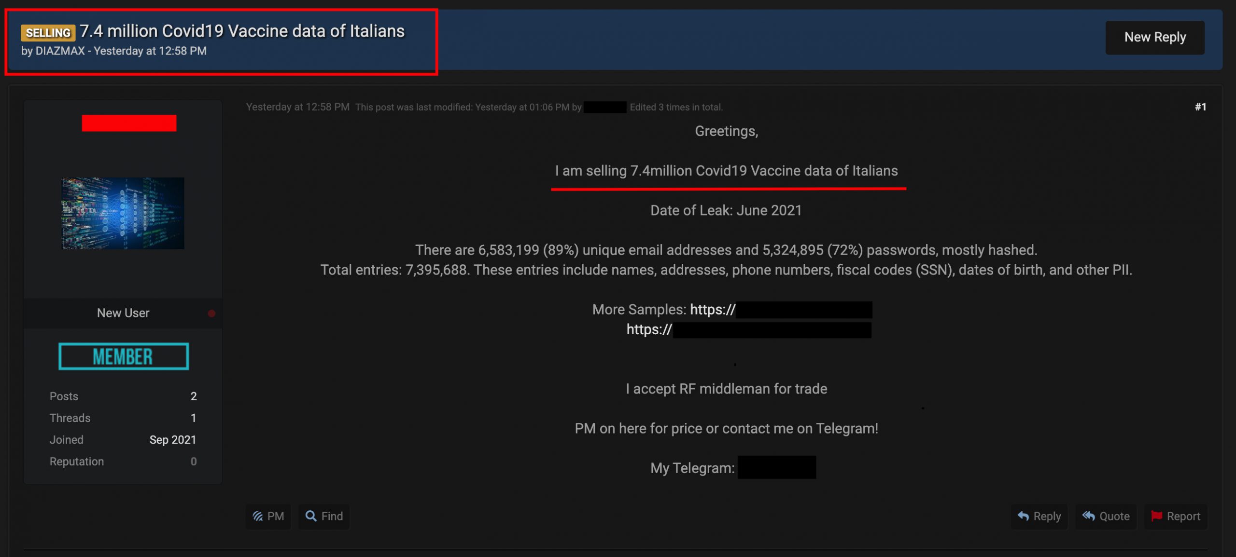Click the redacted Telegram handle
This screenshot has height=557, width=1236.
pos(777,467)
